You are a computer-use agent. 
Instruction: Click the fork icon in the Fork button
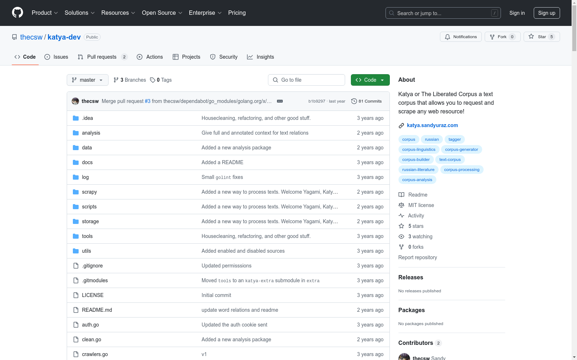tap(492, 37)
